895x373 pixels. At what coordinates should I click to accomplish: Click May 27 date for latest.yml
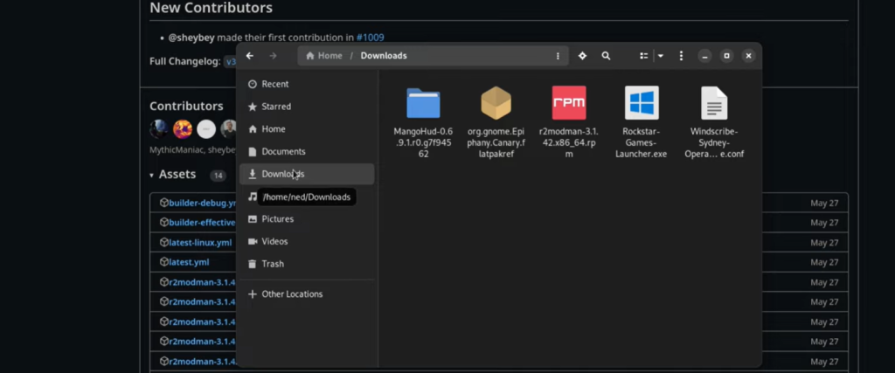coord(824,262)
